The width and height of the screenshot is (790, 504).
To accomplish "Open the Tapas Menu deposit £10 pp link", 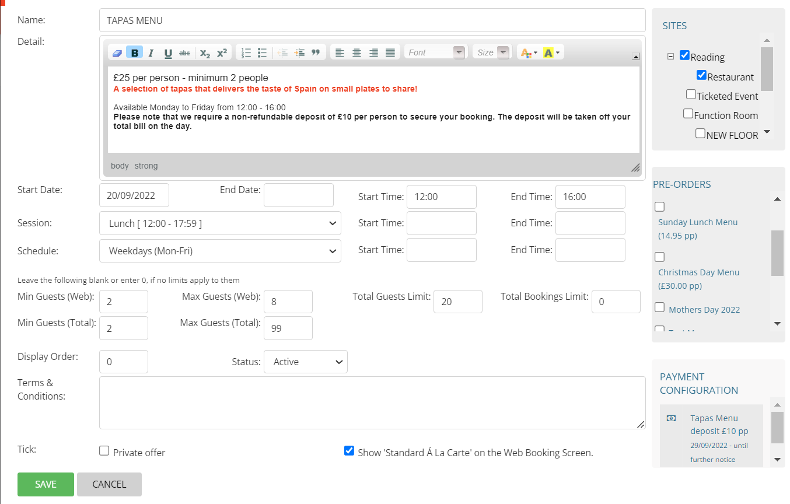I will 719,425.
